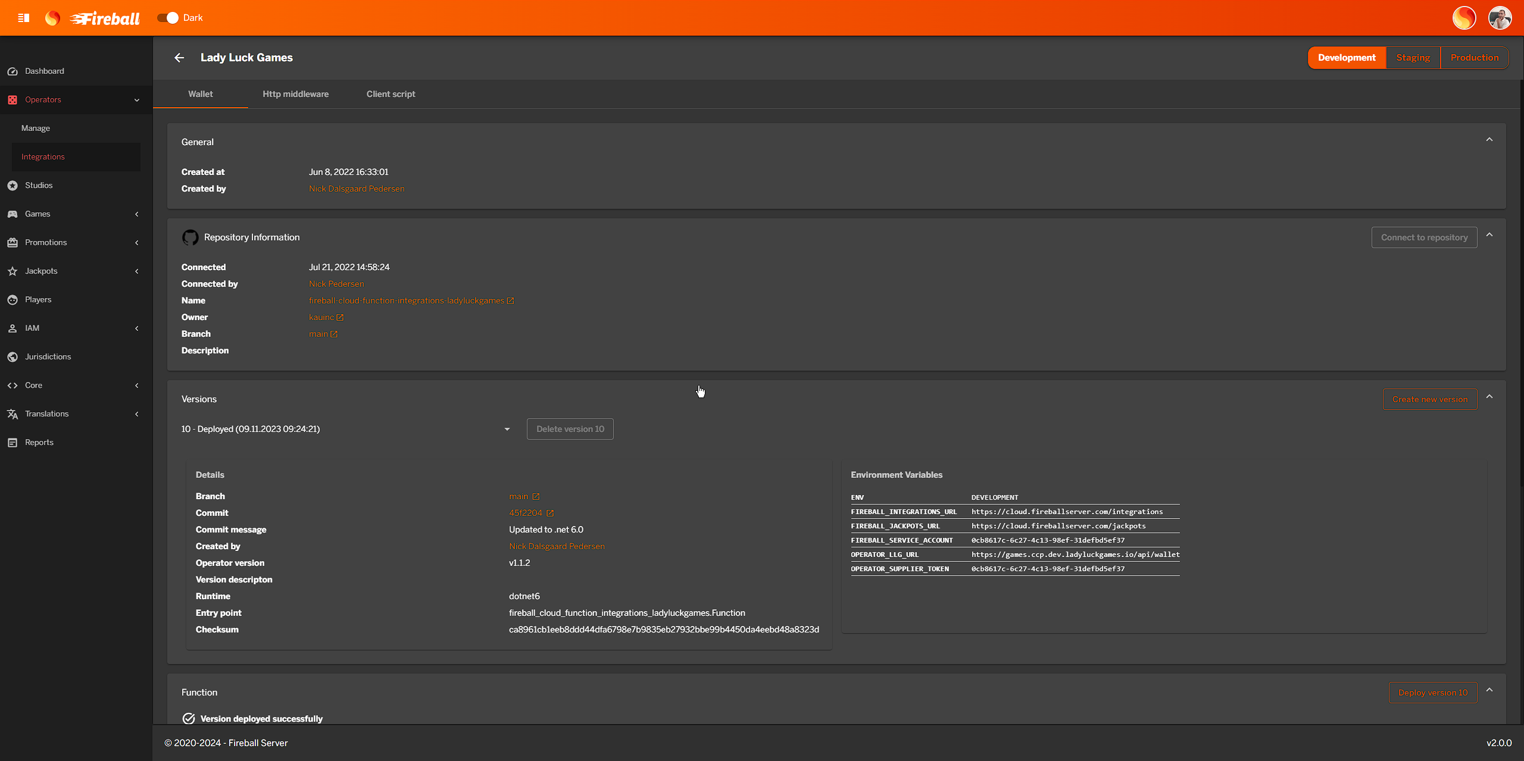Click the Fireball round logo at top right
This screenshot has width=1524, height=761.
tap(1464, 18)
